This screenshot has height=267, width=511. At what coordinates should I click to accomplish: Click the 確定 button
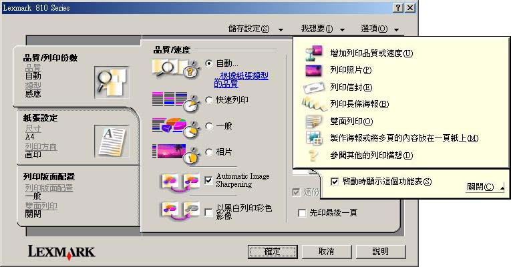[273, 252]
